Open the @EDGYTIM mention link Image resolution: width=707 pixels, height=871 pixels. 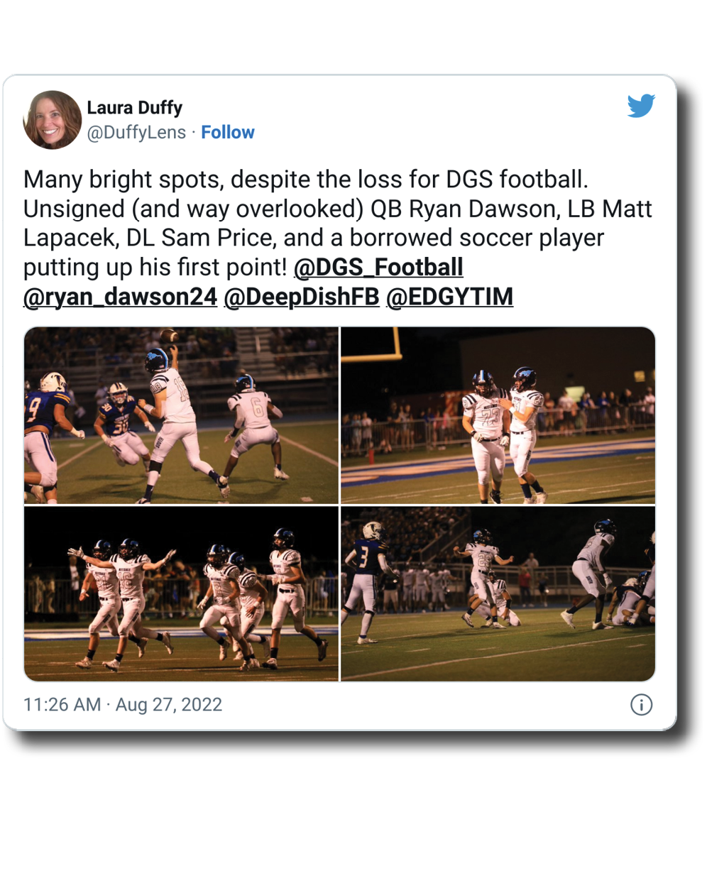point(449,297)
